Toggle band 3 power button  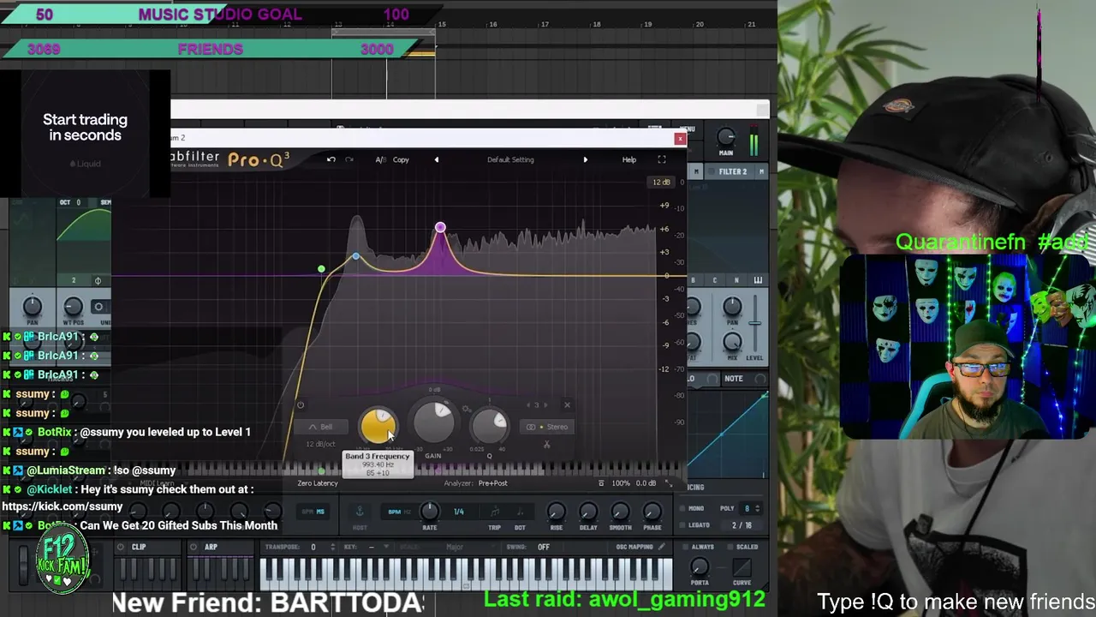[301, 405]
